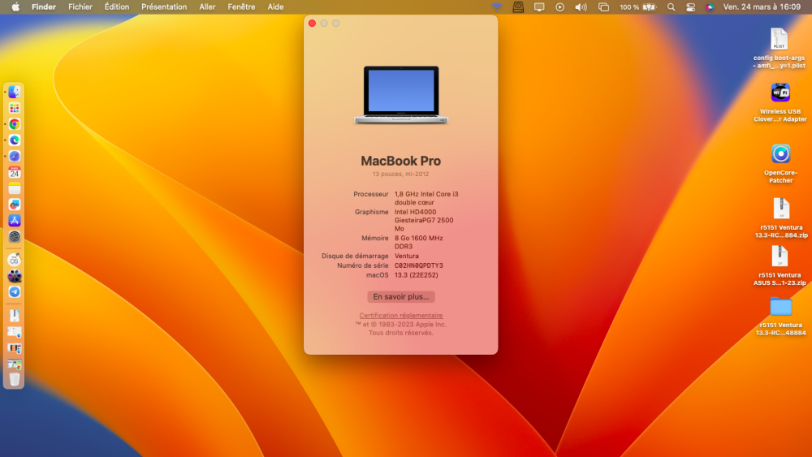Open the Finder menu
The height and width of the screenshot is (457, 812).
[44, 6]
